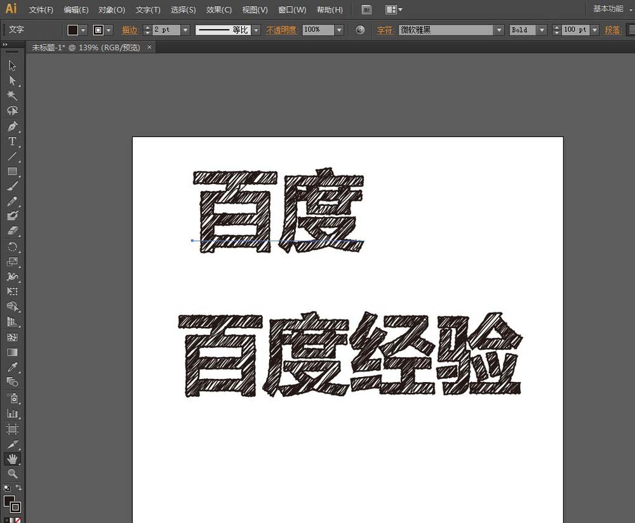Viewport: 635px width, 523px height.
Task: Switch to the 未标题-1 document tab
Action: tap(86, 48)
